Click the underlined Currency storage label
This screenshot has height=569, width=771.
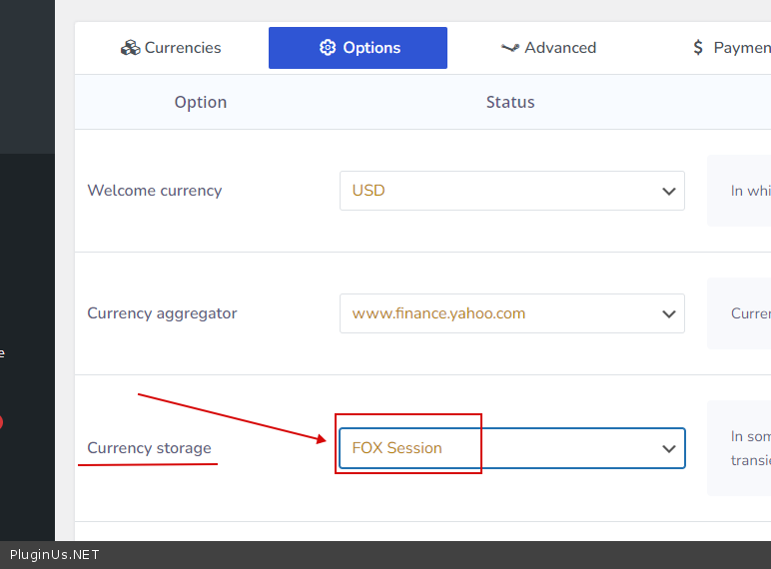pos(150,448)
